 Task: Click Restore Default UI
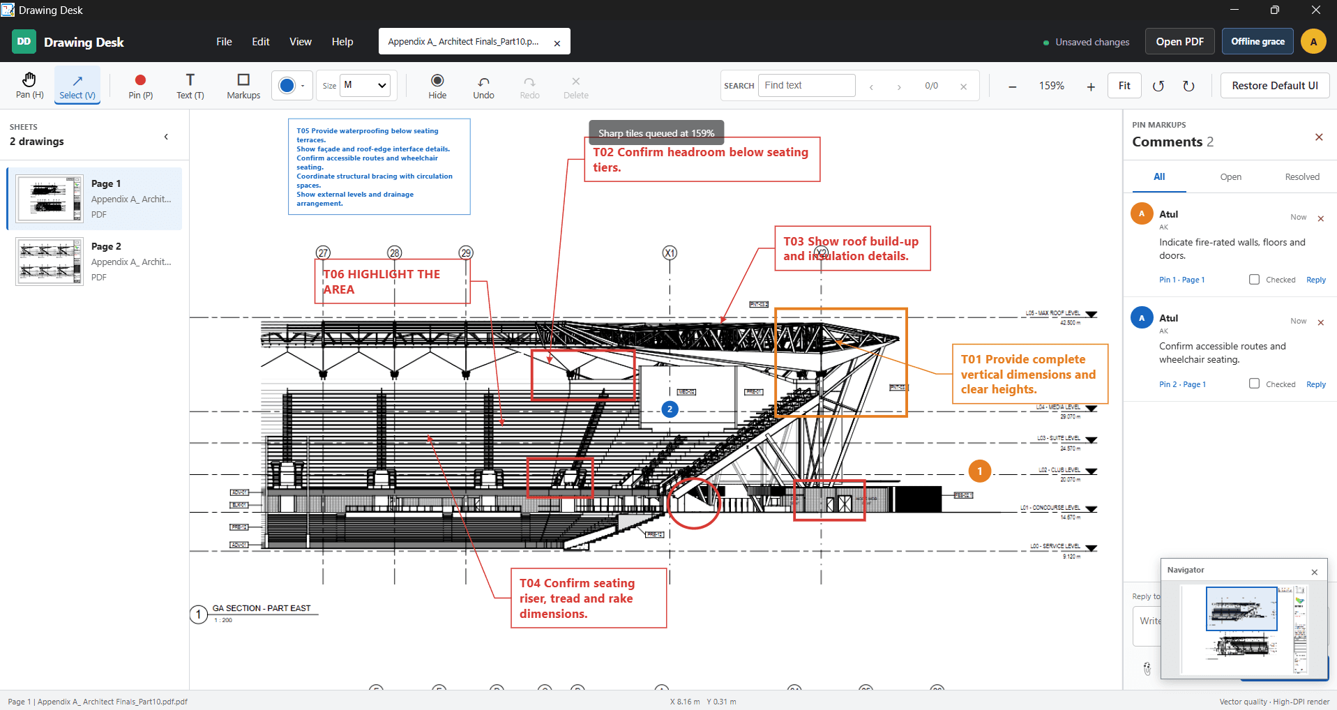[x=1274, y=85]
